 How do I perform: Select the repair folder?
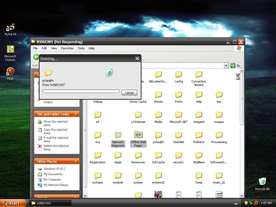pos(118,158)
